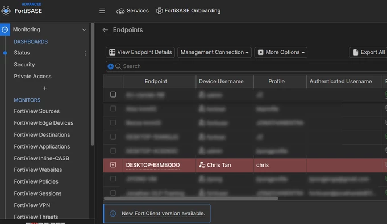Open FortiView Threats monitor
Image resolution: width=387 pixels, height=224 pixels.
36,217
